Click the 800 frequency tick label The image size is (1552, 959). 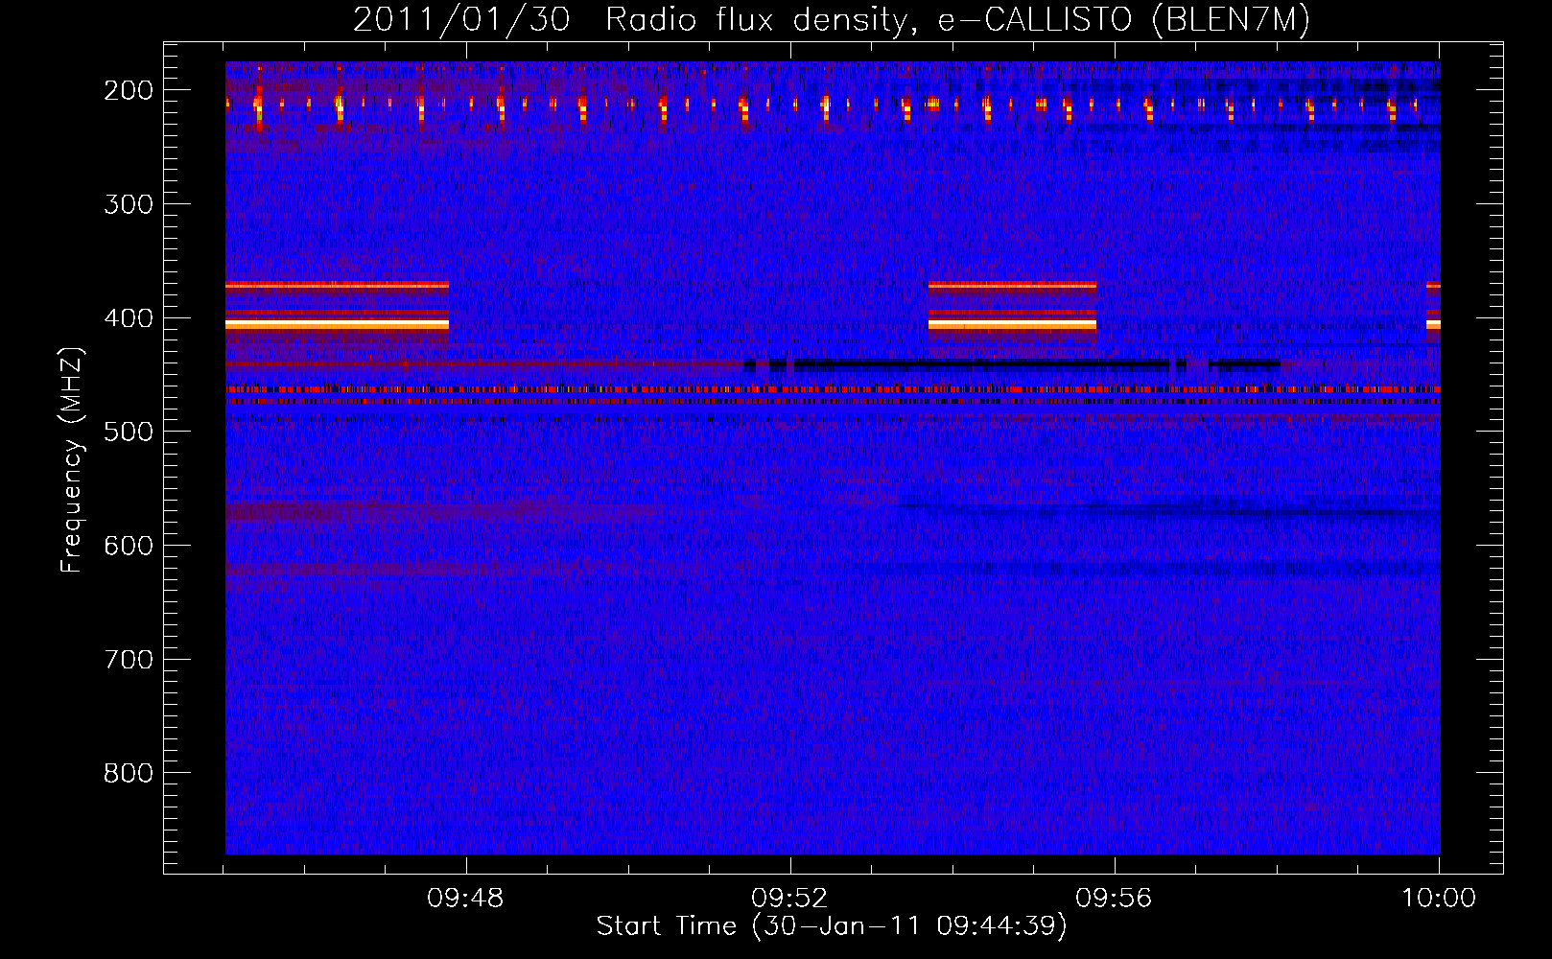(x=128, y=773)
